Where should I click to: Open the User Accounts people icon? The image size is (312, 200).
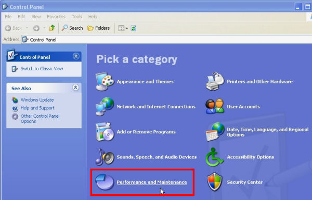pyautogui.click(x=215, y=106)
